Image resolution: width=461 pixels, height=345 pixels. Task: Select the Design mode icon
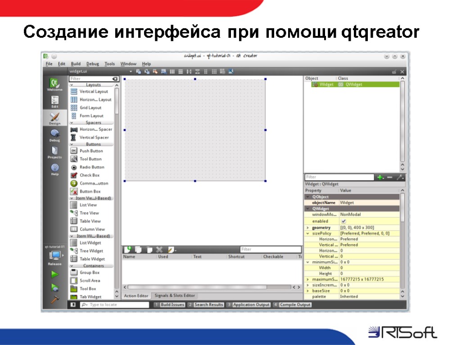tap(54, 118)
